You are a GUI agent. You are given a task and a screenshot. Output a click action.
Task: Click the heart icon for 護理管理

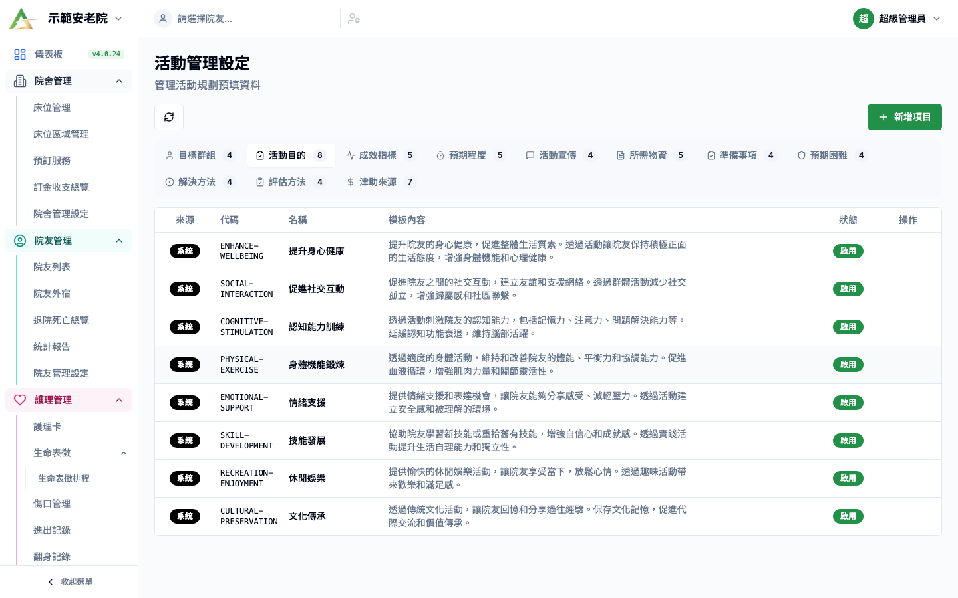pos(20,400)
